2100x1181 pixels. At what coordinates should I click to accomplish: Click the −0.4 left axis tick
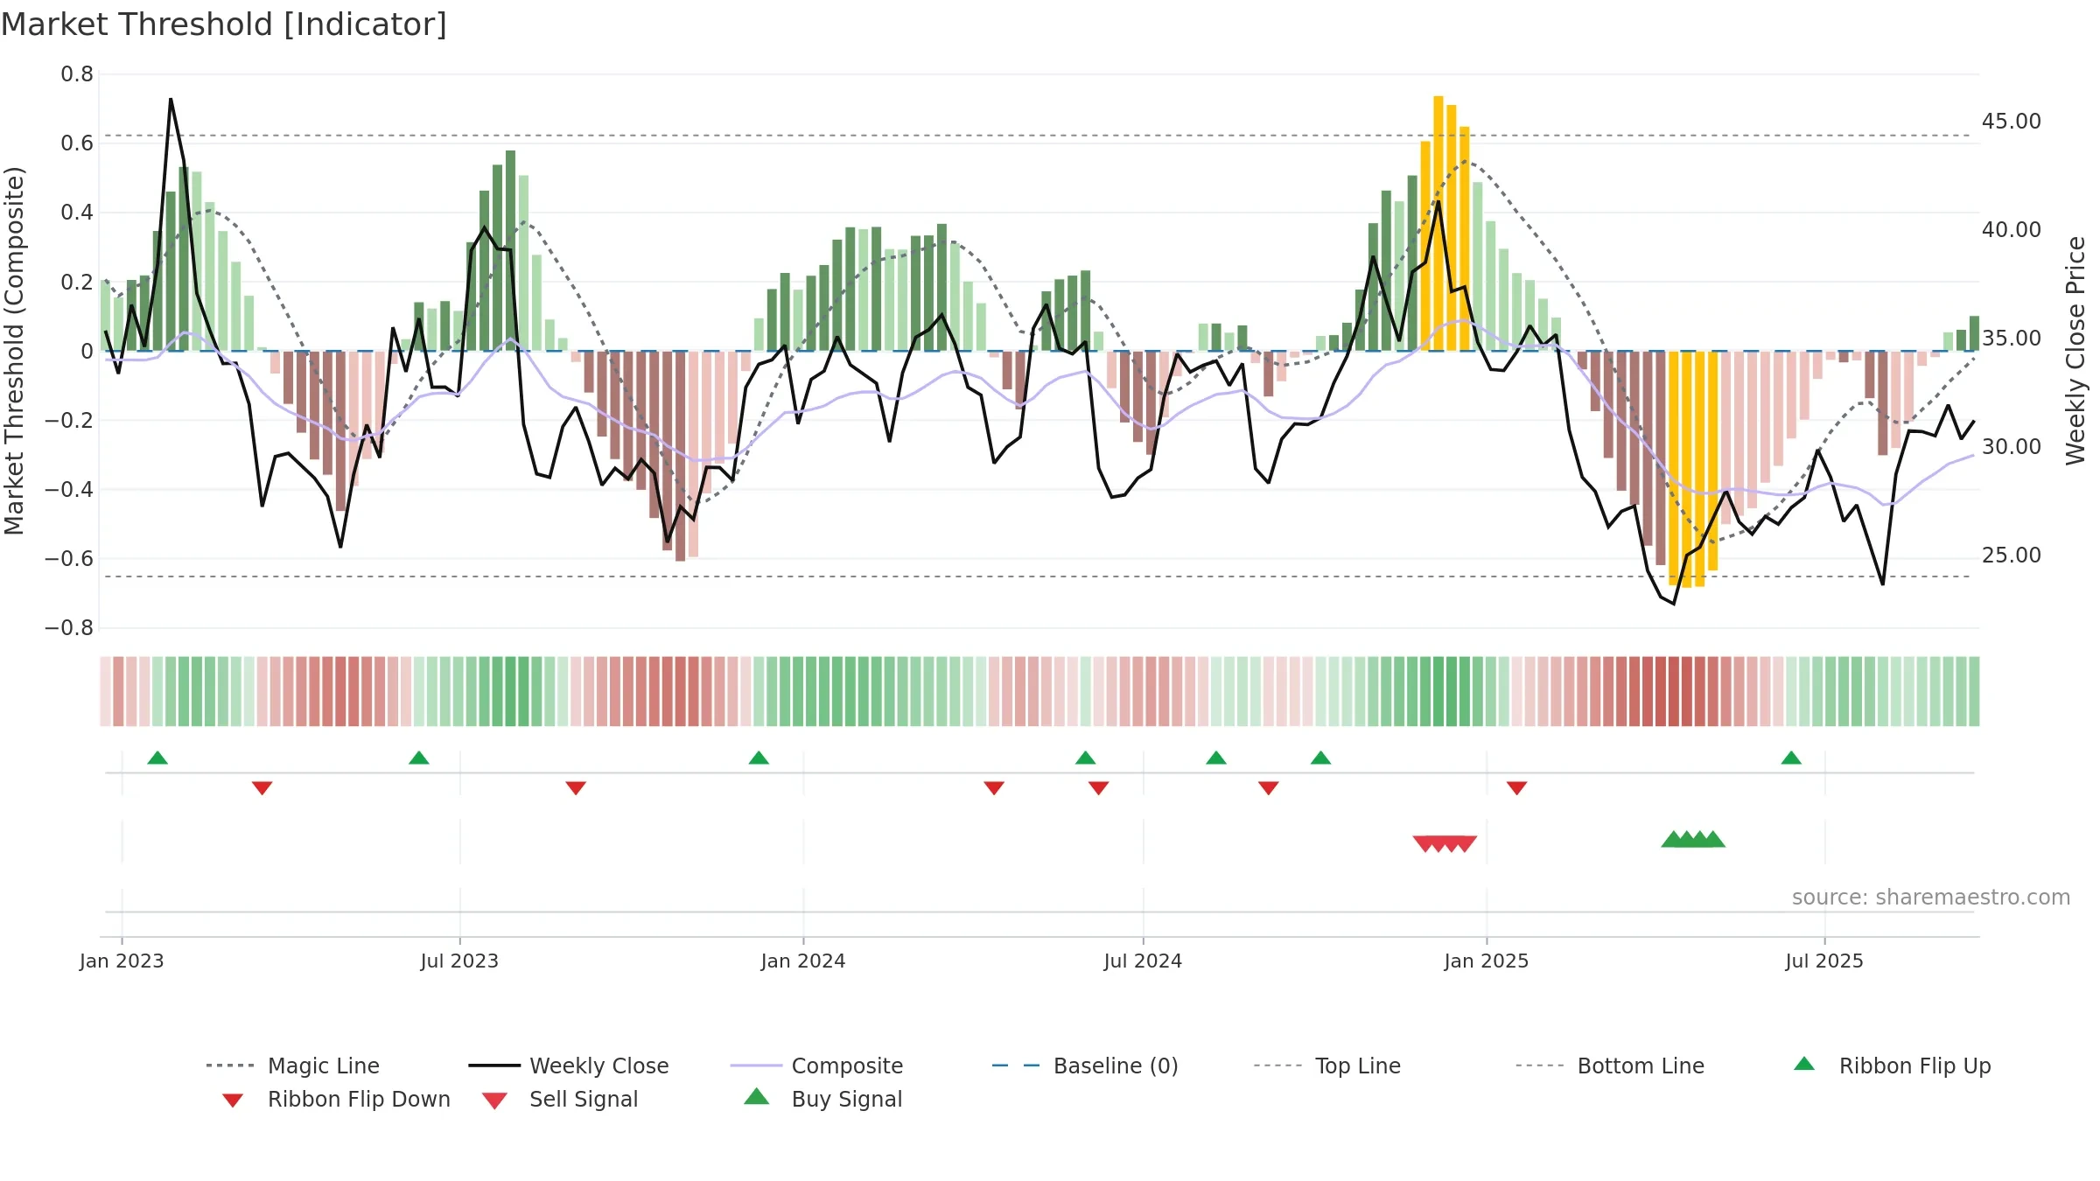pyautogui.click(x=69, y=490)
